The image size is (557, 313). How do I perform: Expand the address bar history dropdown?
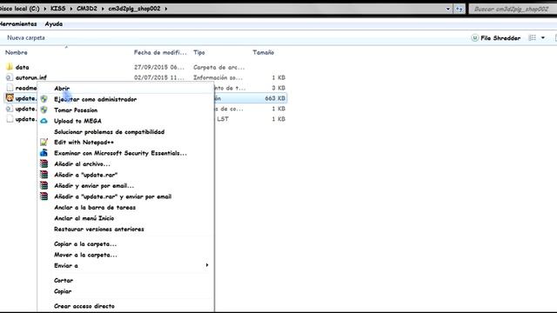[448, 9]
